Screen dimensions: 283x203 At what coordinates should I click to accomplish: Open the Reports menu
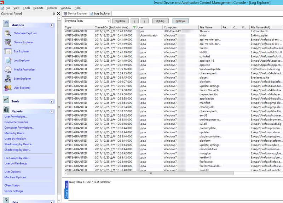38,8
